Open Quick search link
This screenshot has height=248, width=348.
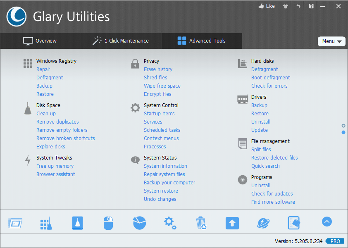point(265,166)
